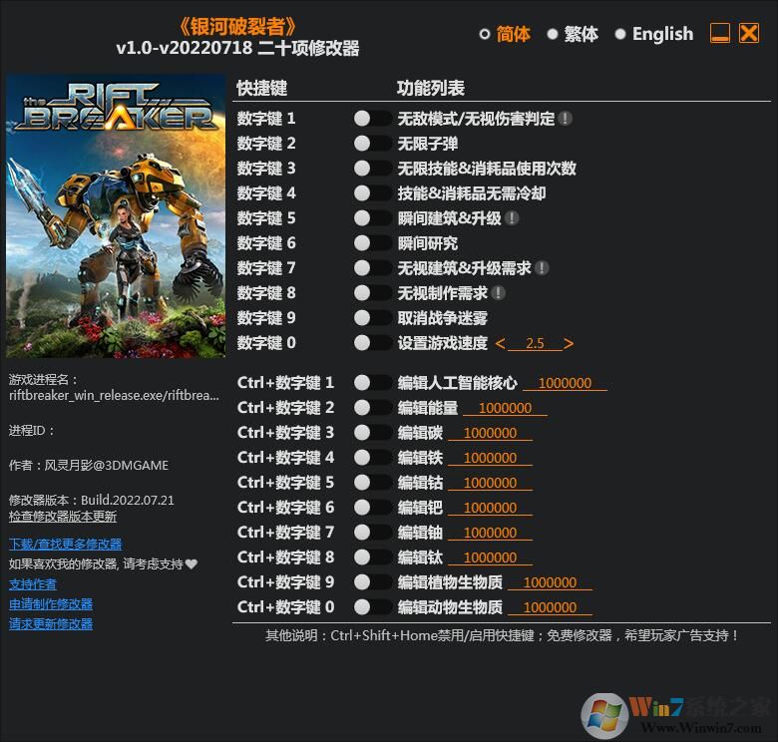Image resolution: width=778 pixels, height=742 pixels.
Task: Click 检查修改器版本更新 link
Action: pos(63,517)
